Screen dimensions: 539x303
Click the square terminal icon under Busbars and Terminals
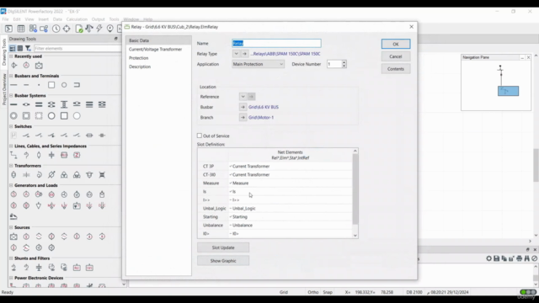tap(51, 85)
